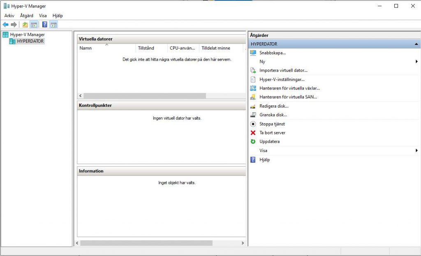The height and width of the screenshot is (256, 421).
Task: Click the bottom horizontal scrollbar thumb
Action: 146,243
